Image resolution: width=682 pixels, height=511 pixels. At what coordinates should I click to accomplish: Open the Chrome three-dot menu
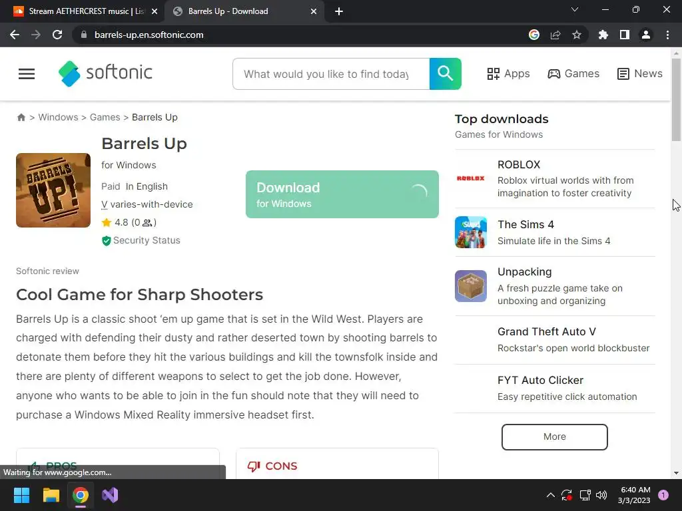point(667,35)
